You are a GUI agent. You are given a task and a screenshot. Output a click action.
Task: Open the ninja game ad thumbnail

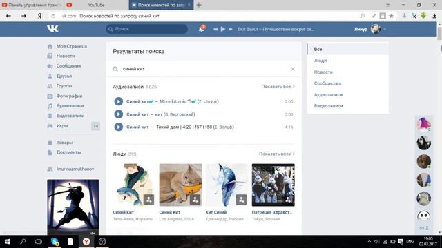[x=73, y=207]
